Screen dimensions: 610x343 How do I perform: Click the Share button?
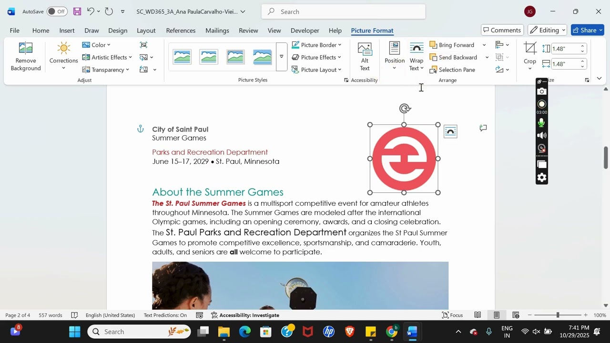point(587,30)
